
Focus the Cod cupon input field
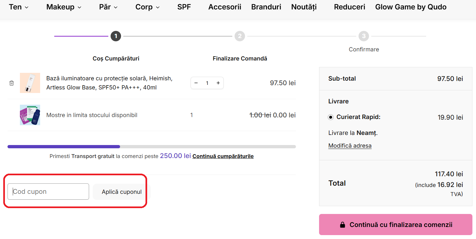(48, 192)
